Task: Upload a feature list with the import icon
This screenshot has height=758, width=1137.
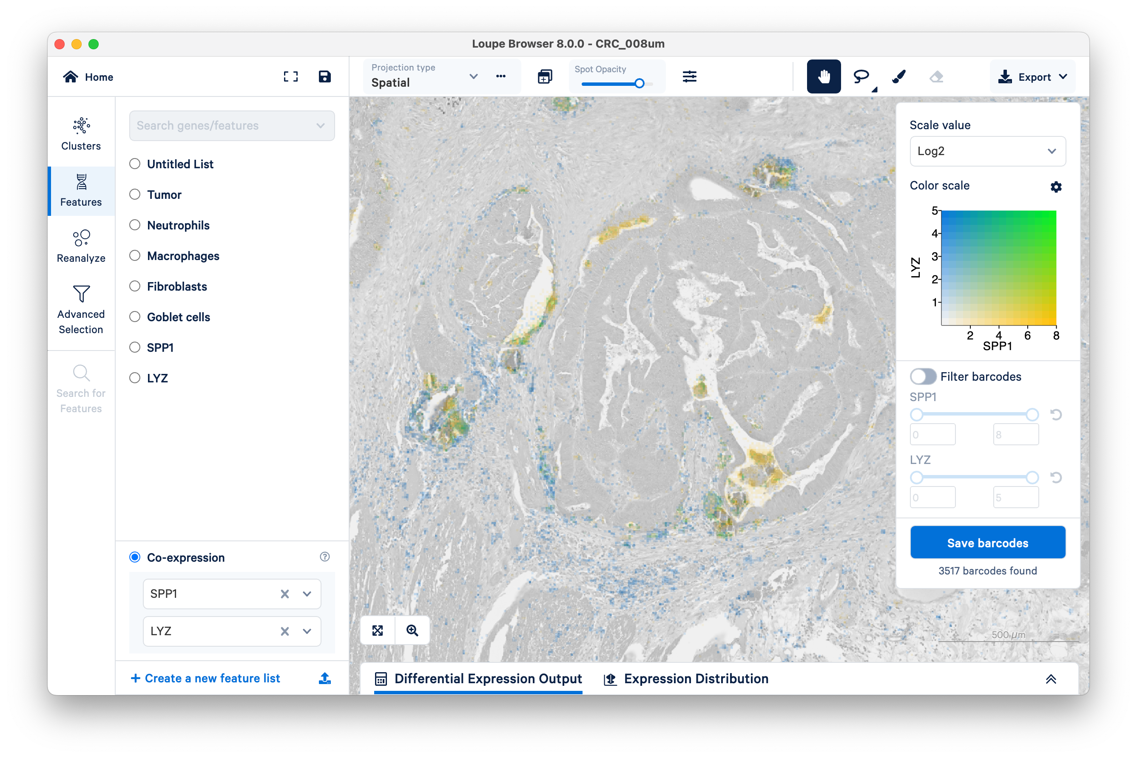Action: (x=325, y=678)
